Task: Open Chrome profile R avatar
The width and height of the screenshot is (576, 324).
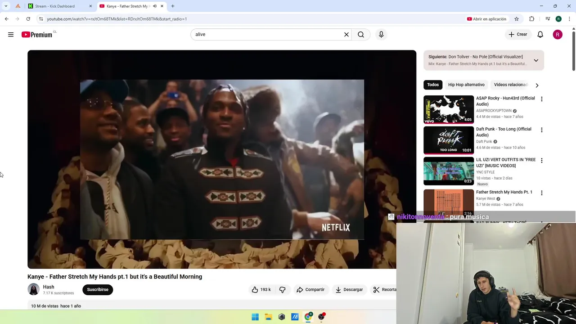Action: click(x=558, y=19)
